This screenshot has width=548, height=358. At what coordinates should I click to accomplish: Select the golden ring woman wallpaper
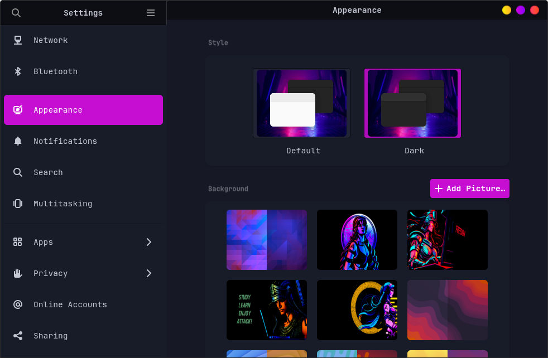[x=357, y=310]
